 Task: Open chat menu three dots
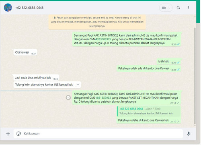(x=189, y=8)
